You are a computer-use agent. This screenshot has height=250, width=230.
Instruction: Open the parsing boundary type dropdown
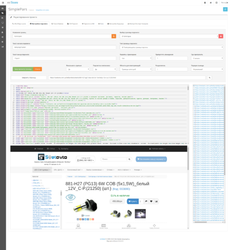tap(171, 47)
